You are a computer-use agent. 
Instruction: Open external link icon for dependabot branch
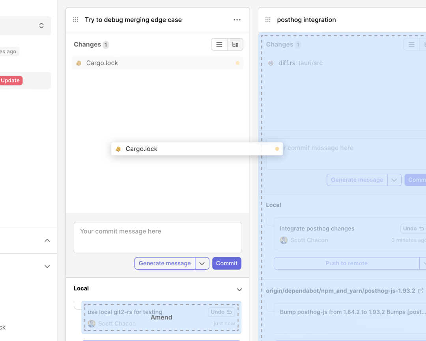click(421, 291)
